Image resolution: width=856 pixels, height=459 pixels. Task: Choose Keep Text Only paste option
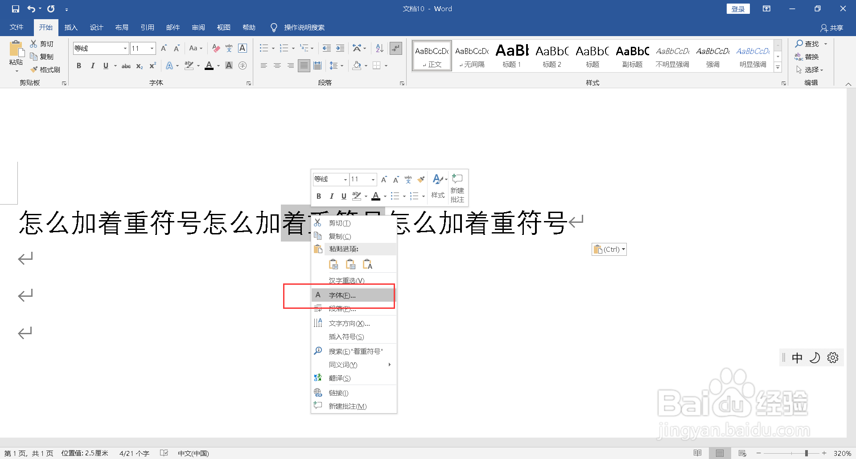tap(367, 264)
